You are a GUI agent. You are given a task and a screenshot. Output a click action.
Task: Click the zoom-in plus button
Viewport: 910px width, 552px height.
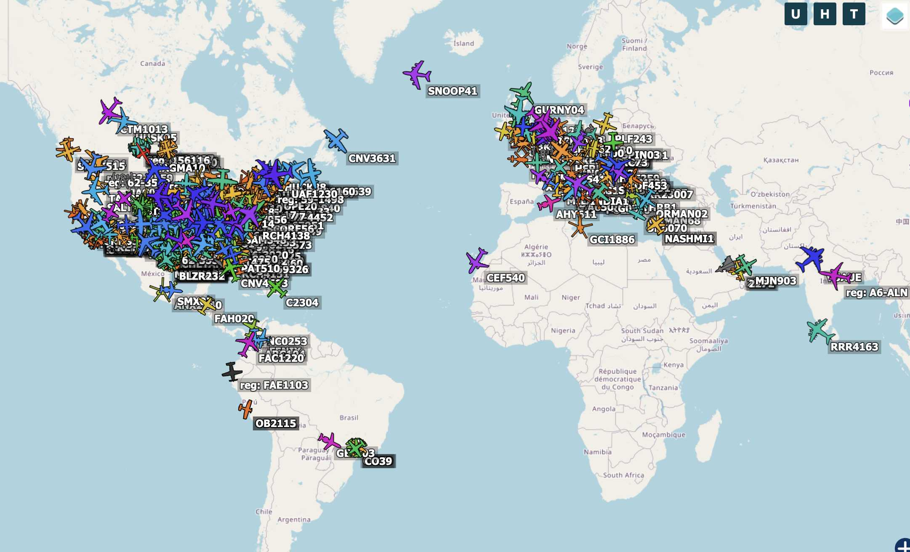[x=903, y=546]
